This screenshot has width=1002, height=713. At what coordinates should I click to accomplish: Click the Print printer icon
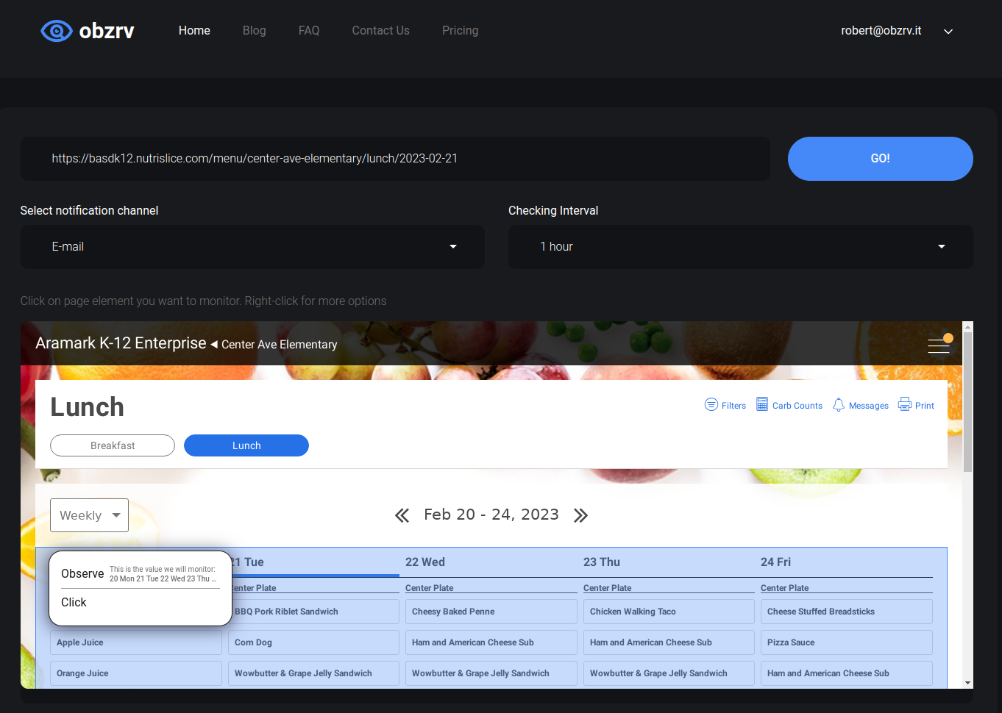point(905,405)
